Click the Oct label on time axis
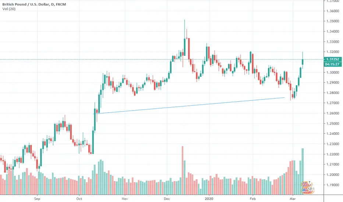Image resolution: width=343 pixels, height=202 pixels. click(x=79, y=199)
